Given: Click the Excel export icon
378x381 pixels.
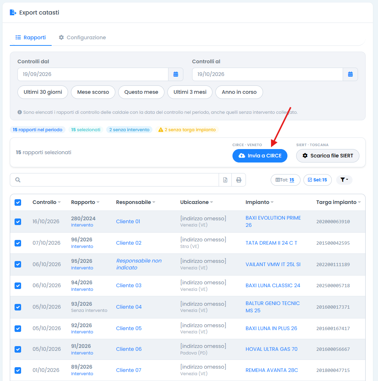Looking at the screenshot, I should pos(225,180).
